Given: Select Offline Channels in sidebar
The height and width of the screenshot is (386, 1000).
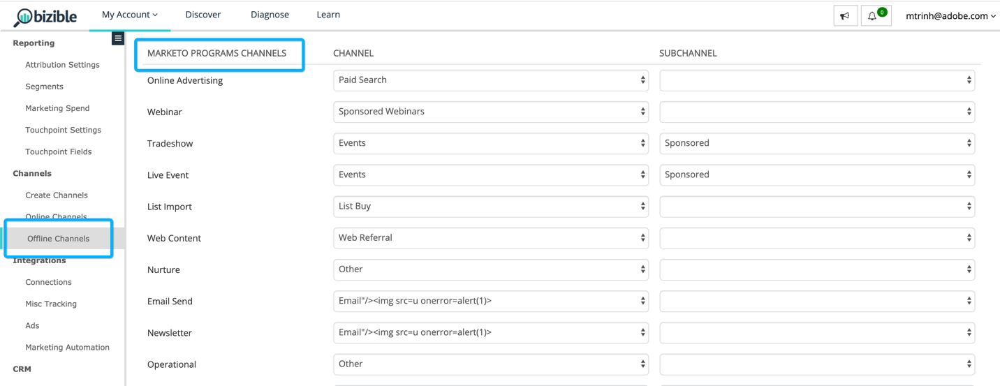Looking at the screenshot, I should (x=58, y=239).
